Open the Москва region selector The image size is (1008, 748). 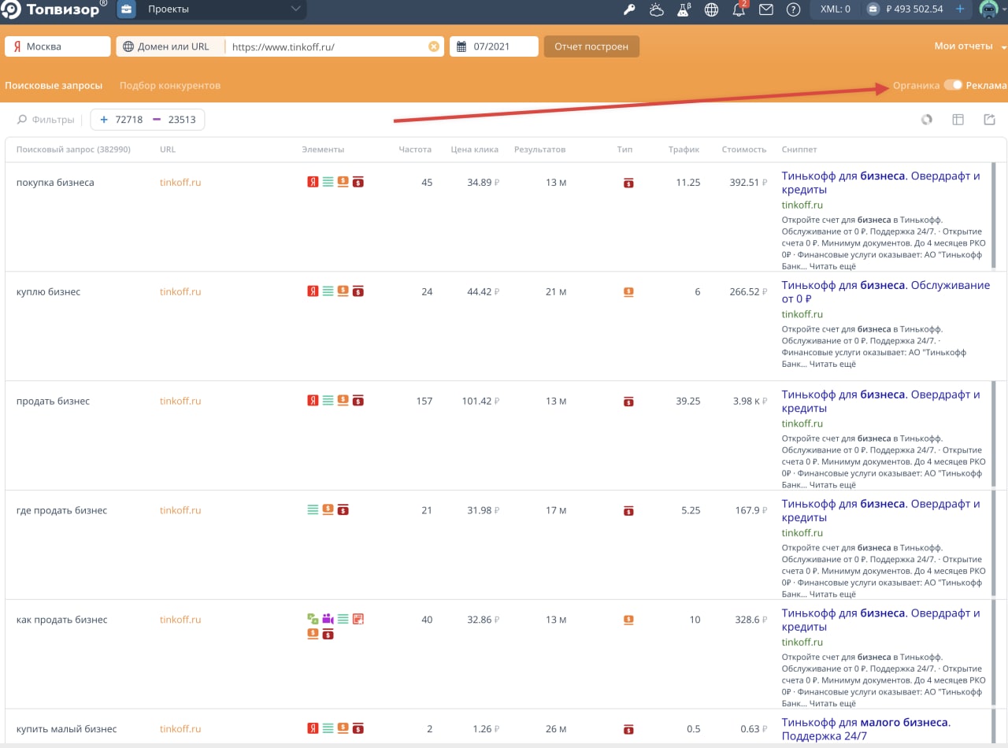pyautogui.click(x=57, y=46)
